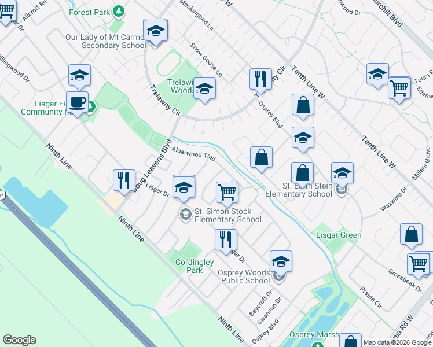Image resolution: width=433 pixels, height=347 pixels.
Task: Select the Waxwing Dr street label
Action: [x=394, y=199]
